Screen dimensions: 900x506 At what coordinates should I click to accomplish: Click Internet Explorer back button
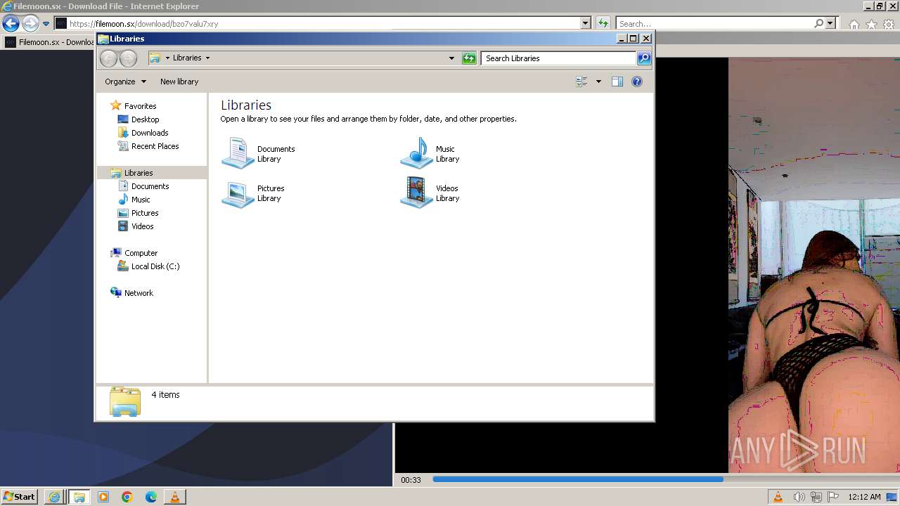click(x=11, y=24)
